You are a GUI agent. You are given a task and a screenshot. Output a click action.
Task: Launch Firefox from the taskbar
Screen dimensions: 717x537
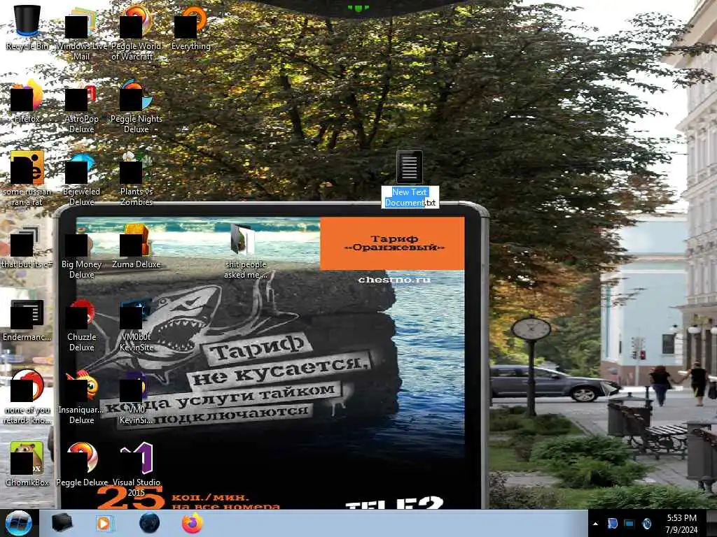click(192, 523)
